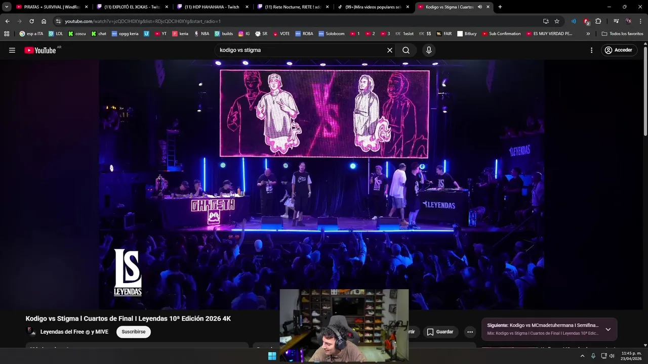
Task: Expand the Siguiente mix playlist panel
Action: (608, 329)
